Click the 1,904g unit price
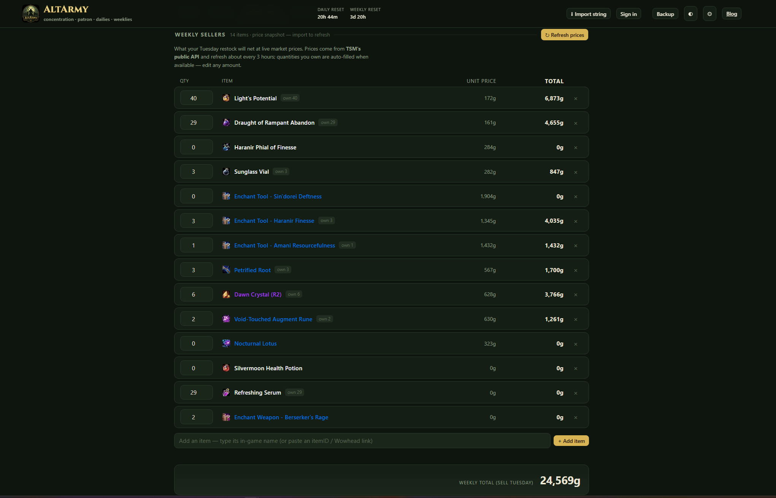Screen dimensions: 776x498 tap(488, 197)
